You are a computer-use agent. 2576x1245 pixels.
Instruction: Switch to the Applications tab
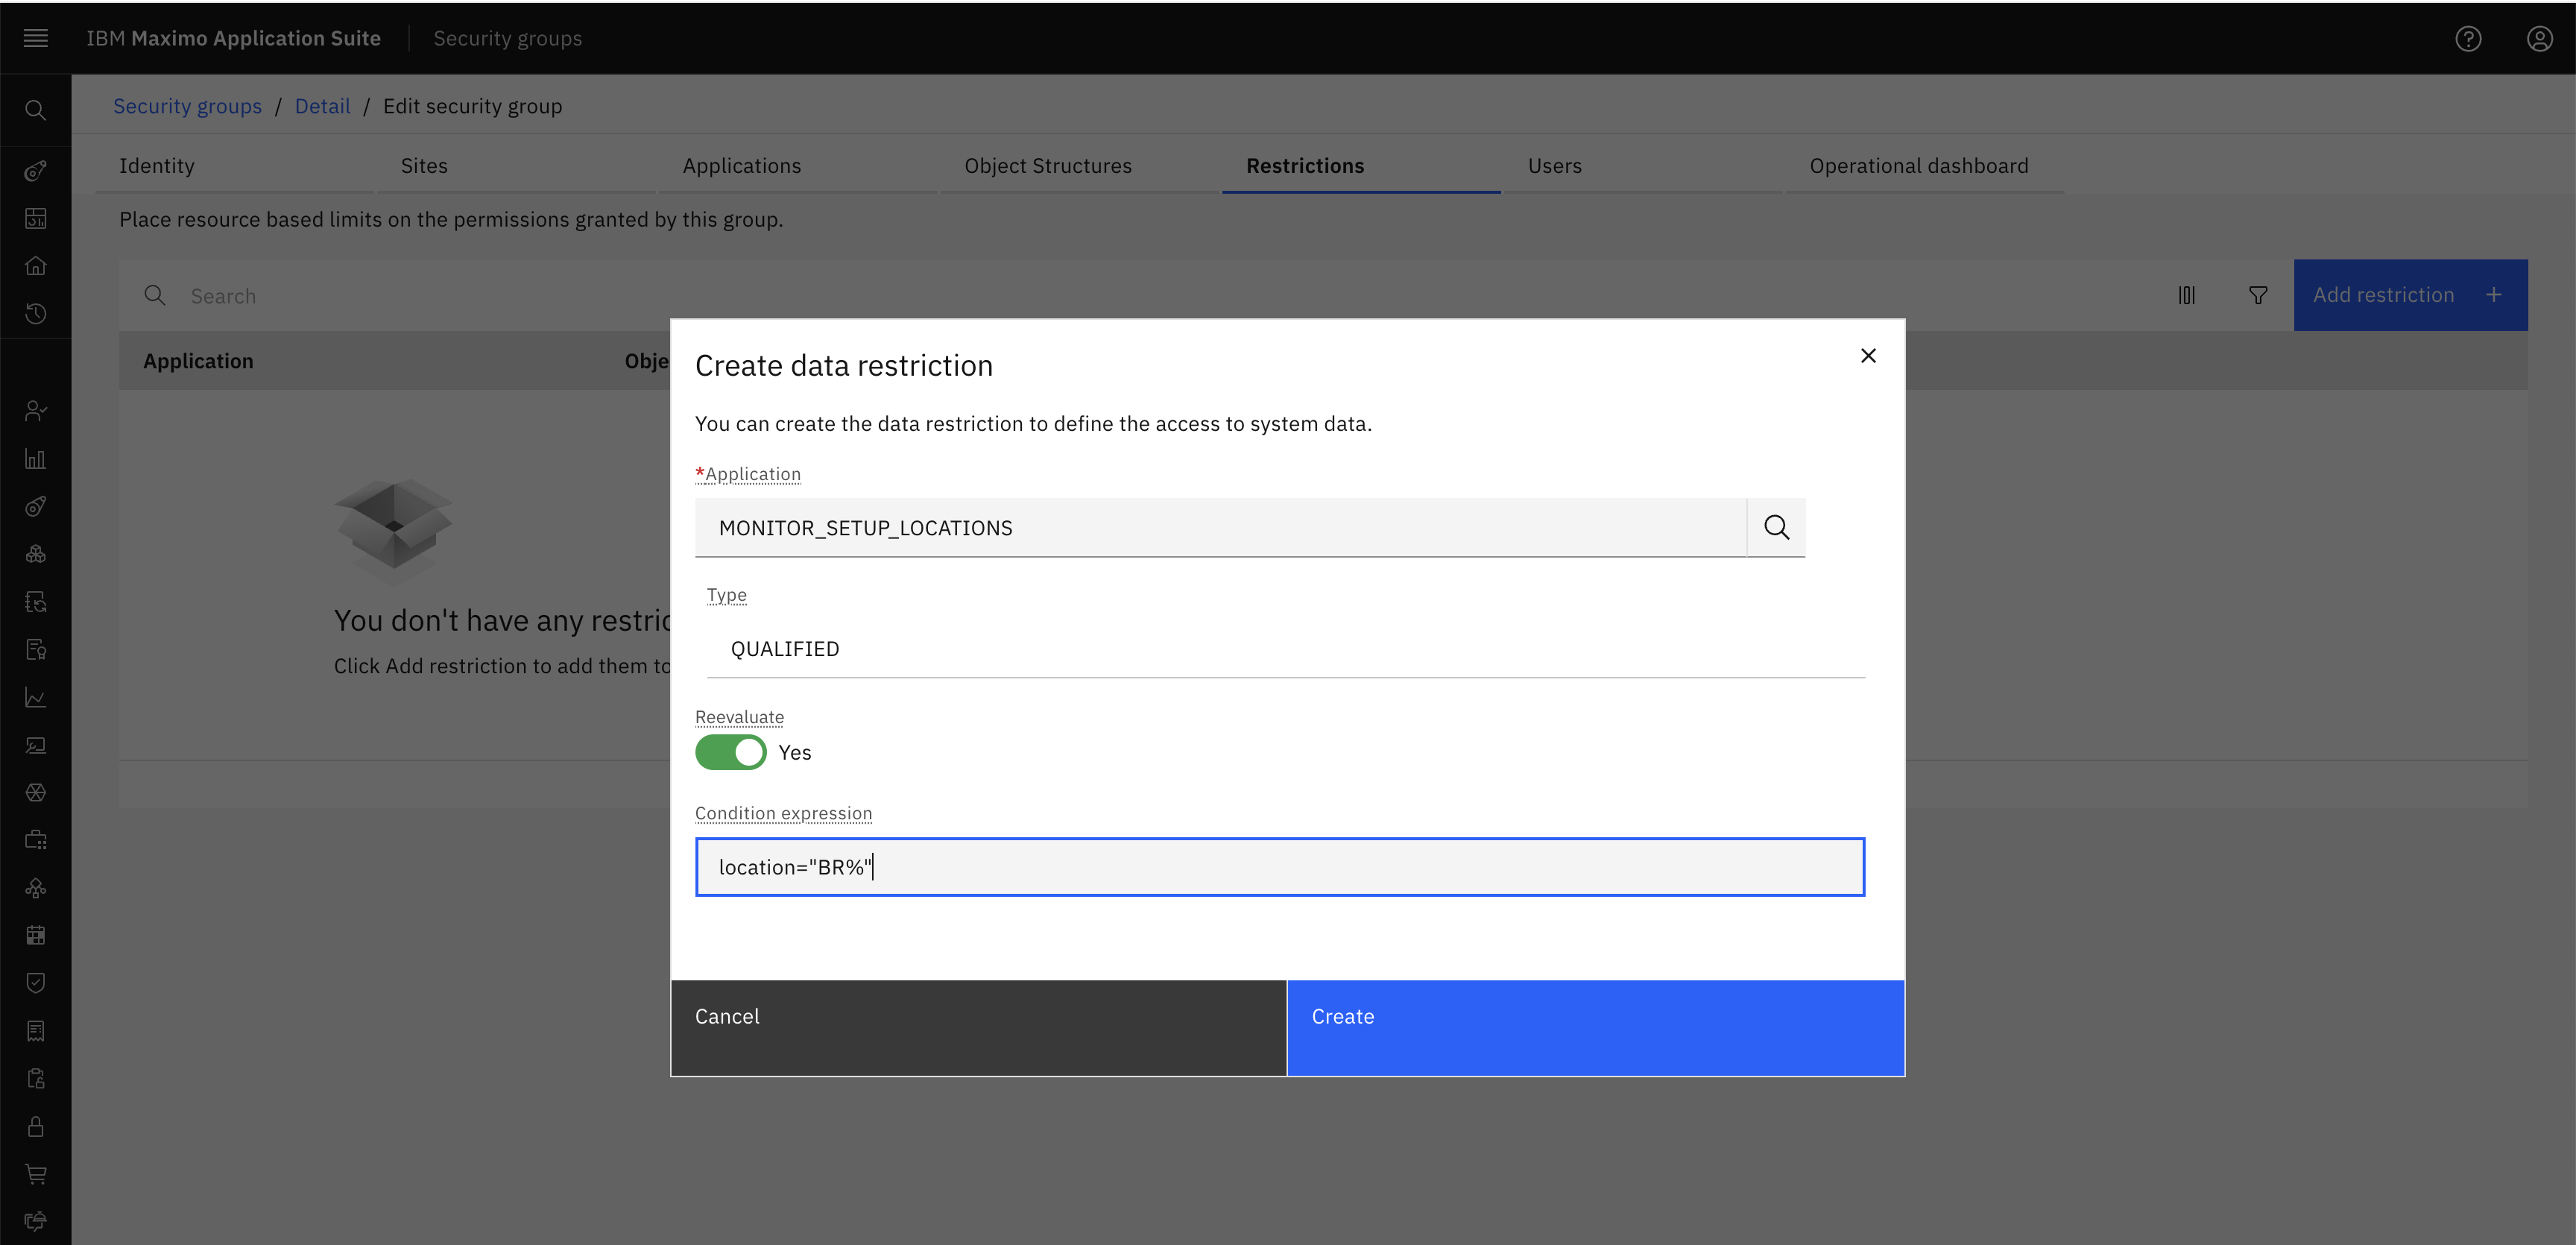coord(742,166)
